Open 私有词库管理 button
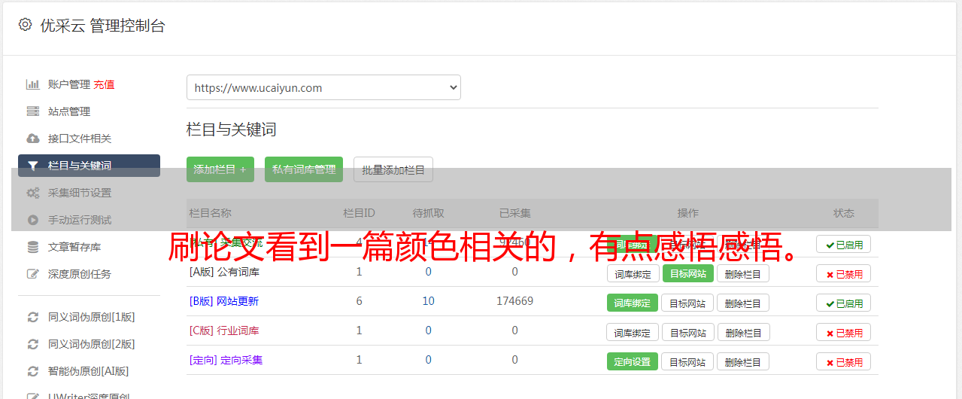962x399 pixels. pos(304,169)
